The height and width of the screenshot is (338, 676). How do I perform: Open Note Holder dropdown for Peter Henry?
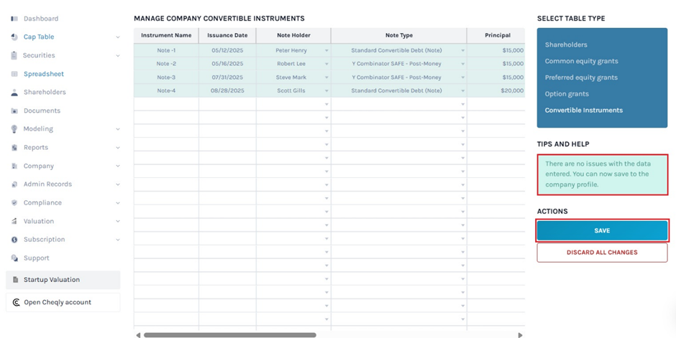(326, 51)
